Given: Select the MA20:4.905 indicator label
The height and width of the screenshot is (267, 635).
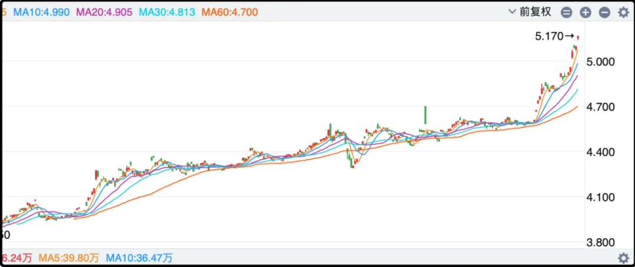Looking at the screenshot, I should pos(104,12).
